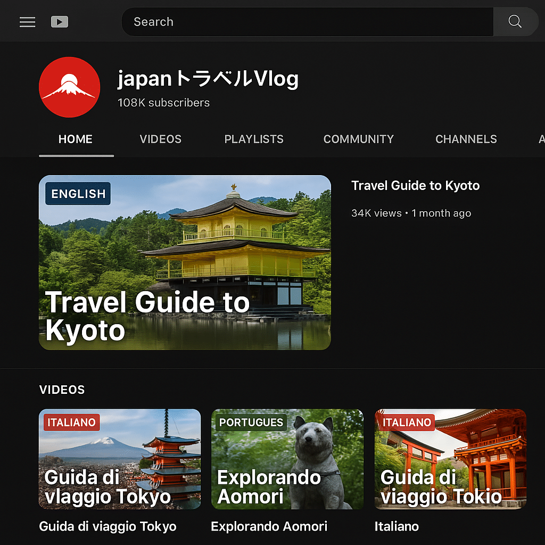Open the Guida di viaggio Tokyo thumbnail
The height and width of the screenshot is (545, 545).
(x=120, y=459)
